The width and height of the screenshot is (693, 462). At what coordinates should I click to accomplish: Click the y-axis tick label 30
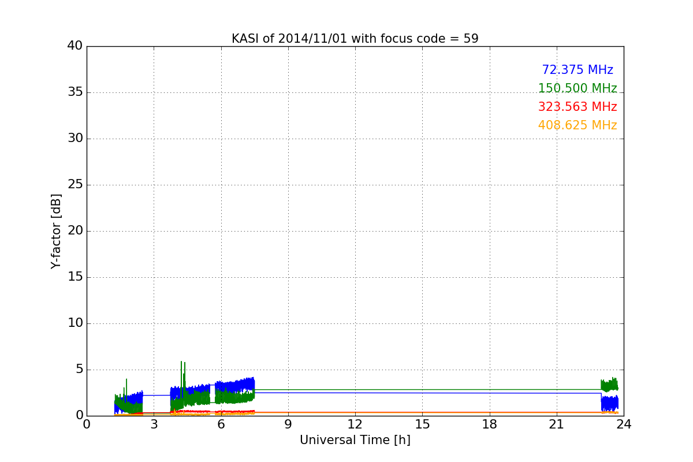75,139
